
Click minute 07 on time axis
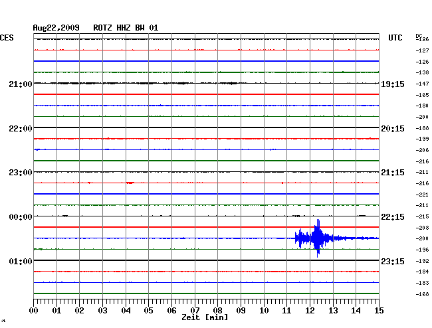[195, 311]
